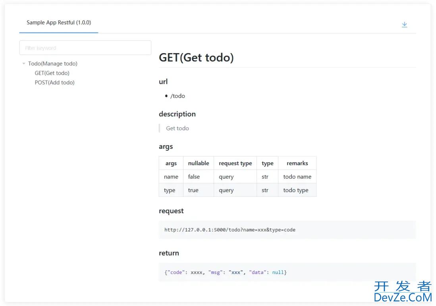This screenshot has height=306, width=436.
Task: Click the DevZe.CoM watermark logo
Action: [x=403, y=292]
